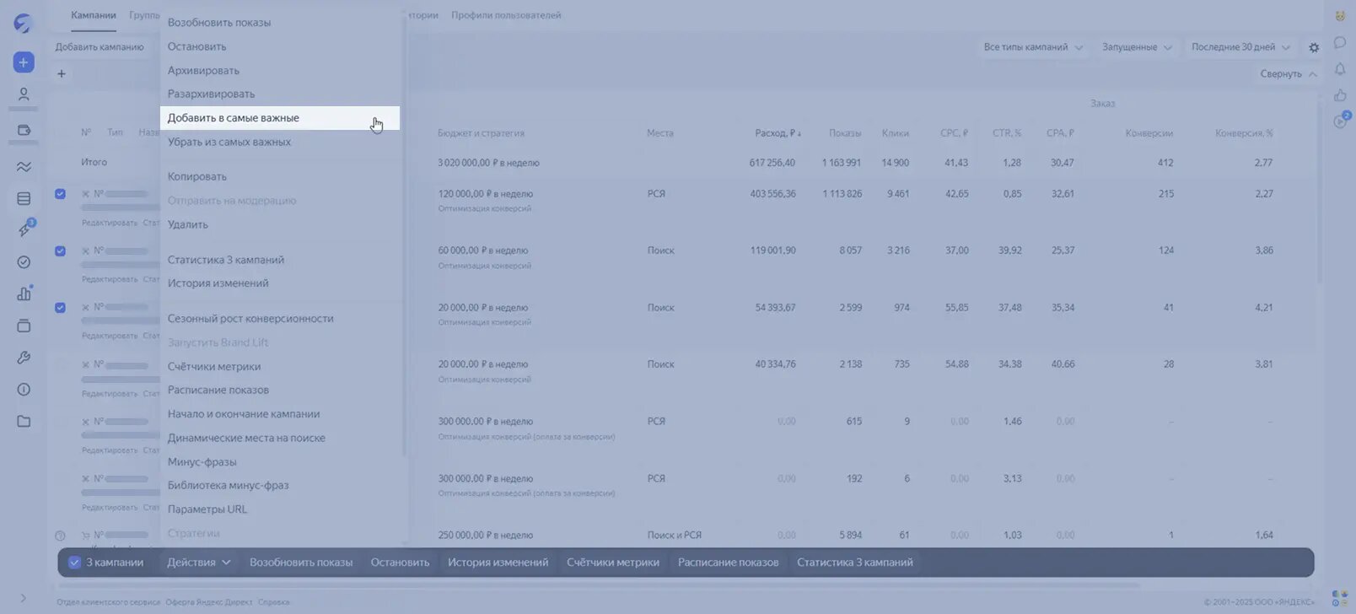
Task: Open Оферта Яндекс Директ footer link
Action: point(211,602)
